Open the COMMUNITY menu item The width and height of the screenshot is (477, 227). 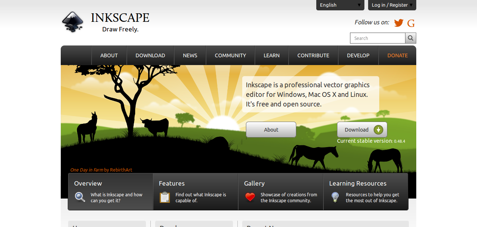coord(230,55)
